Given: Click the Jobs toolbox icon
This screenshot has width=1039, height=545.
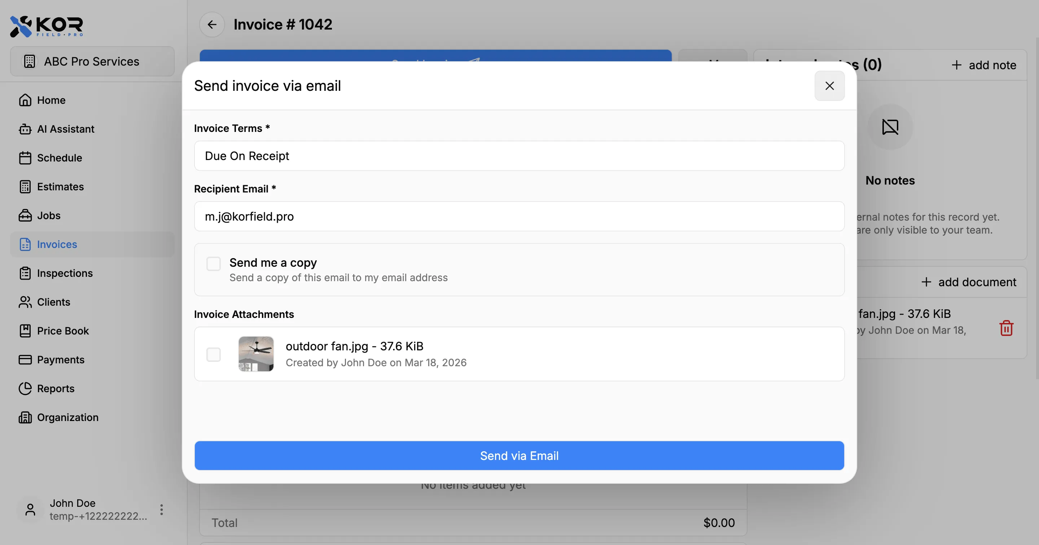Looking at the screenshot, I should (25, 215).
